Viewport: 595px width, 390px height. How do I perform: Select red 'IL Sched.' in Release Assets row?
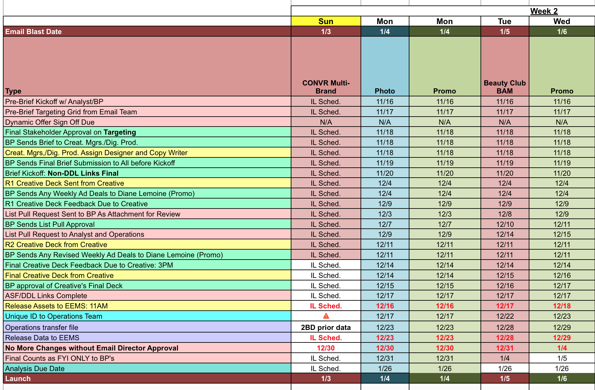[x=326, y=306]
